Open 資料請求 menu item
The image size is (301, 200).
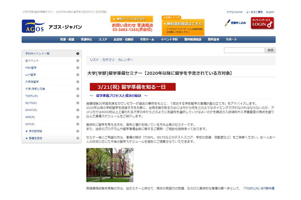click(x=214, y=39)
